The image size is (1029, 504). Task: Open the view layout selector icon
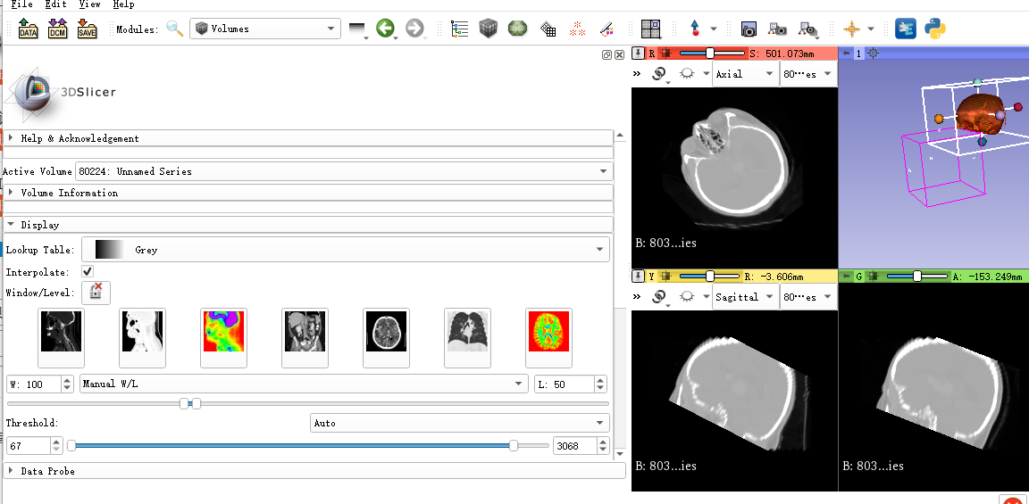[651, 29]
